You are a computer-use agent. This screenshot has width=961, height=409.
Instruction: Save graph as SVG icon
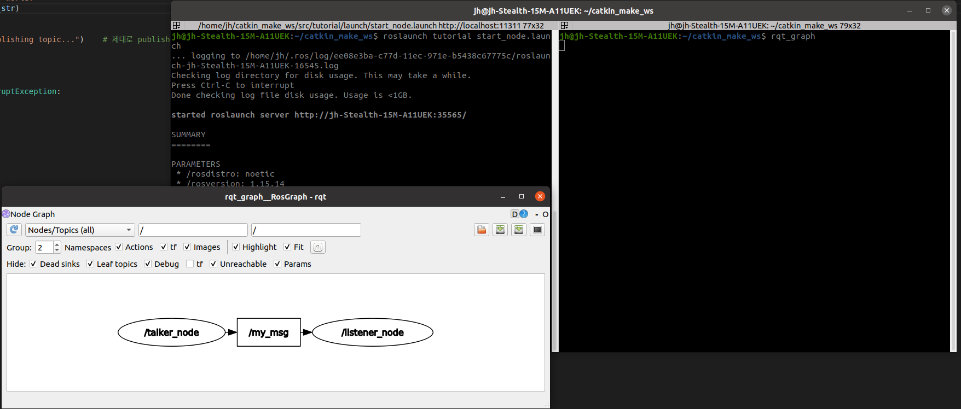(519, 230)
